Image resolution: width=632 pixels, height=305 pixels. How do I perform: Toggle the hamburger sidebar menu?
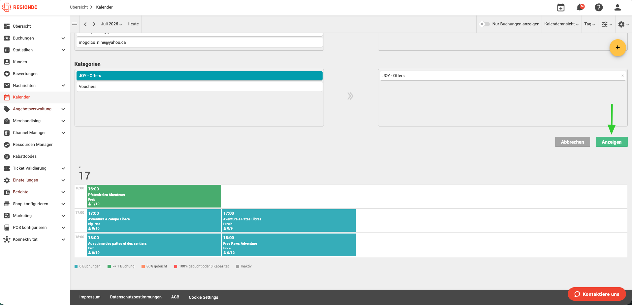(75, 24)
